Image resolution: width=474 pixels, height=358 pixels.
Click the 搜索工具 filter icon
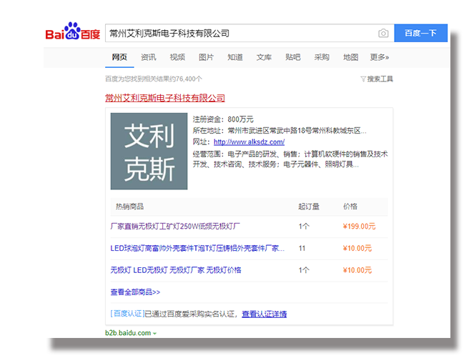coord(363,79)
